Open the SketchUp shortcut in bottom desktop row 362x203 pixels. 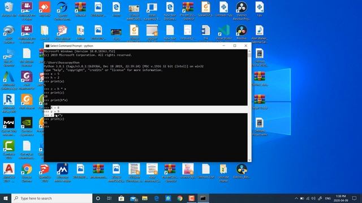tap(45, 173)
